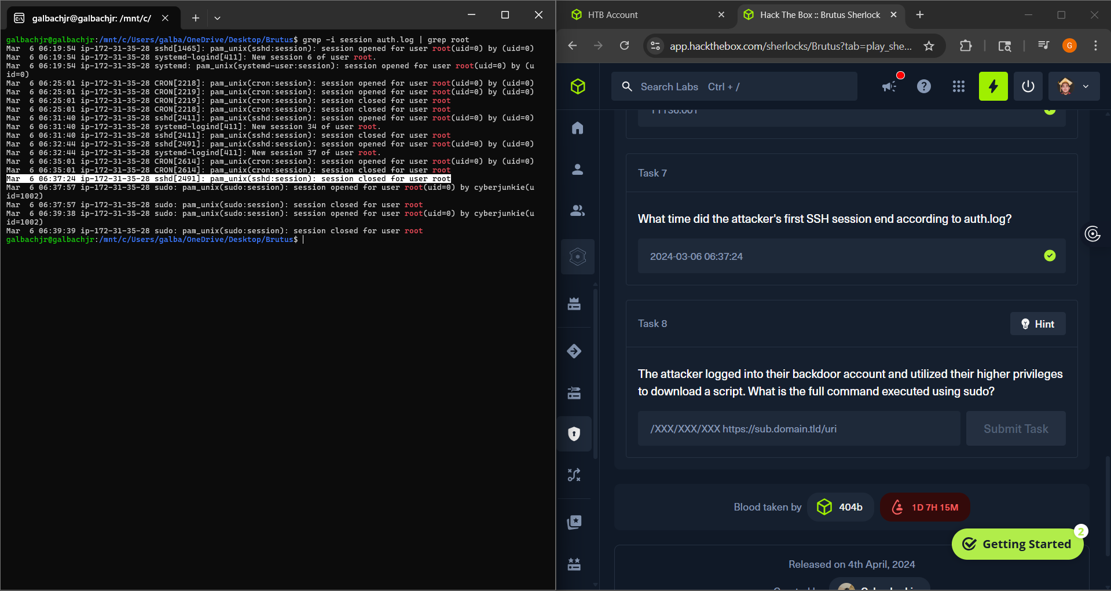
Task: Click the "Blood taken by" label
Action: (768, 507)
